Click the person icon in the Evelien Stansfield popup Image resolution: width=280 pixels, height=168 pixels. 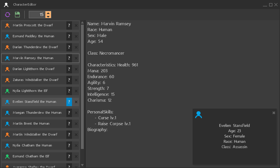pyautogui.click(x=199, y=115)
